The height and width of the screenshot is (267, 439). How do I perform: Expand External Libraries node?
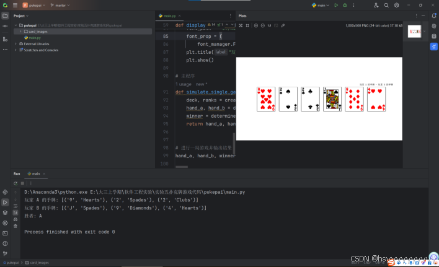coord(16,44)
